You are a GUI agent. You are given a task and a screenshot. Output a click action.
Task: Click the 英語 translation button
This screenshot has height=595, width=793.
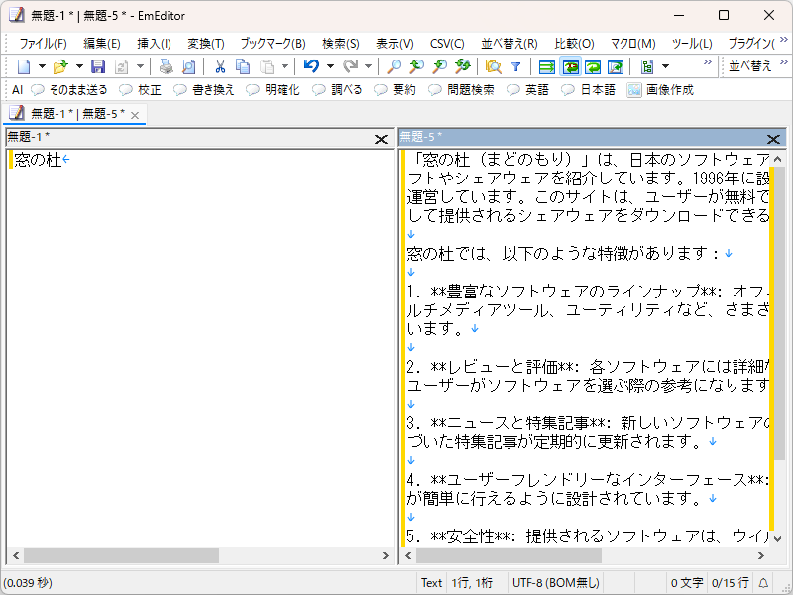[x=528, y=90]
